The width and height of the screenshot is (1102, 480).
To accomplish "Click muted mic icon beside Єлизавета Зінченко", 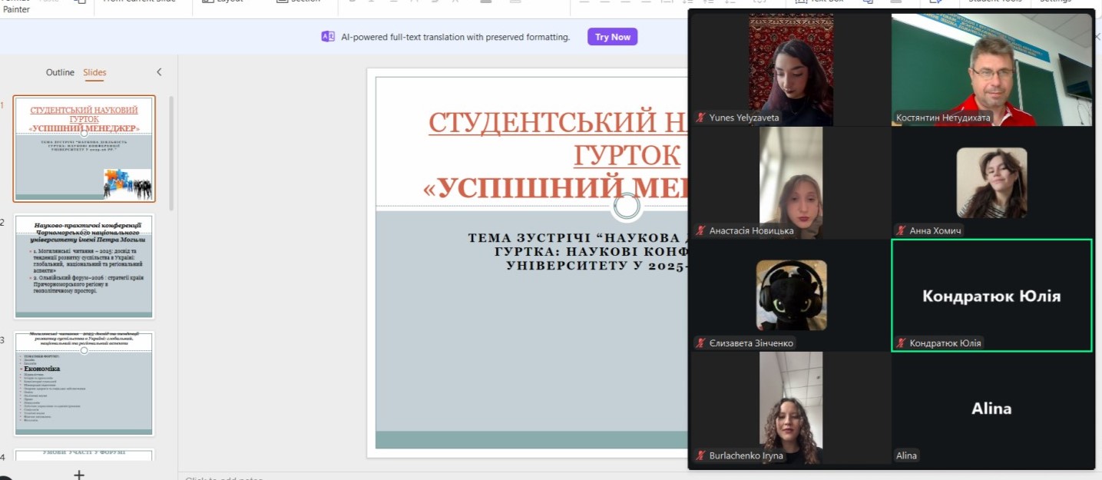I will coord(700,343).
